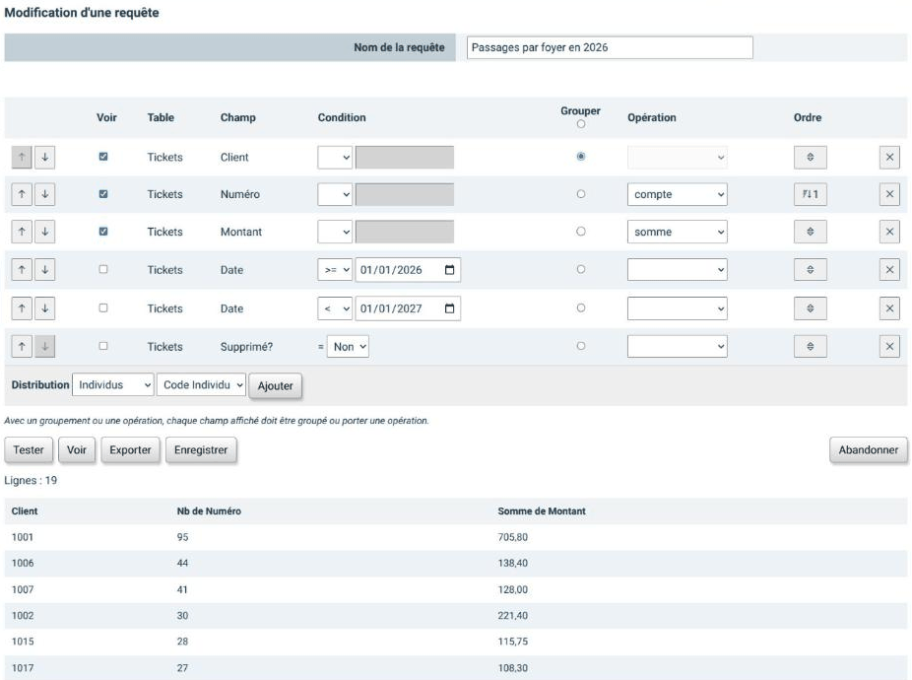The height and width of the screenshot is (680, 912).
Task: Move the Numéro row up
Action: click(x=22, y=194)
